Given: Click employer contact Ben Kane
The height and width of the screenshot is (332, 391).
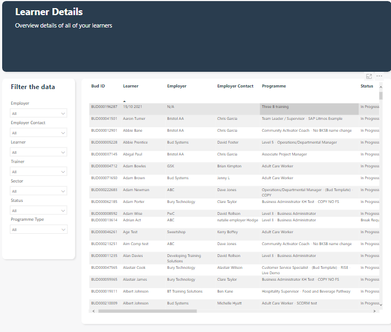Looking at the screenshot, I should 225,292.
